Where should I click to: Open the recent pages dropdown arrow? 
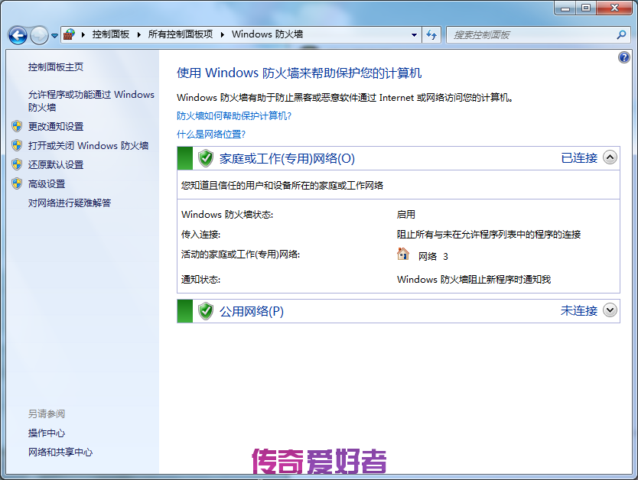(x=54, y=36)
